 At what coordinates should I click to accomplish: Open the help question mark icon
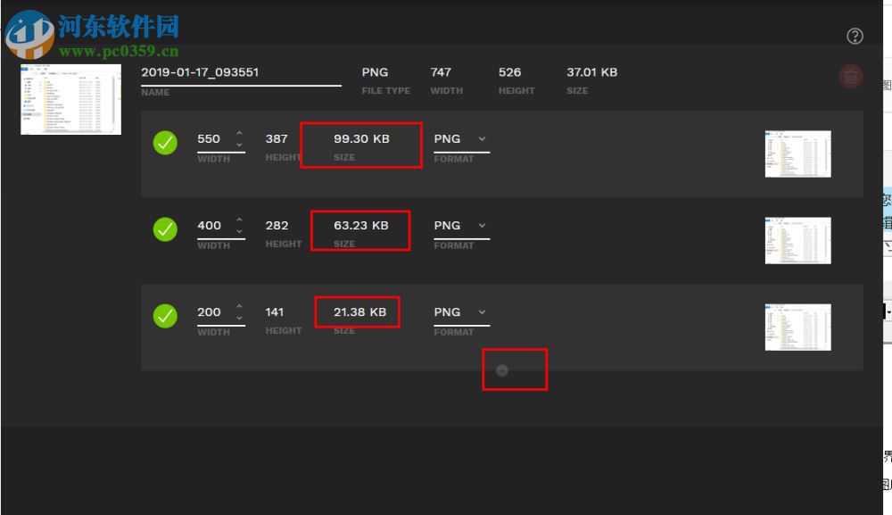click(855, 37)
